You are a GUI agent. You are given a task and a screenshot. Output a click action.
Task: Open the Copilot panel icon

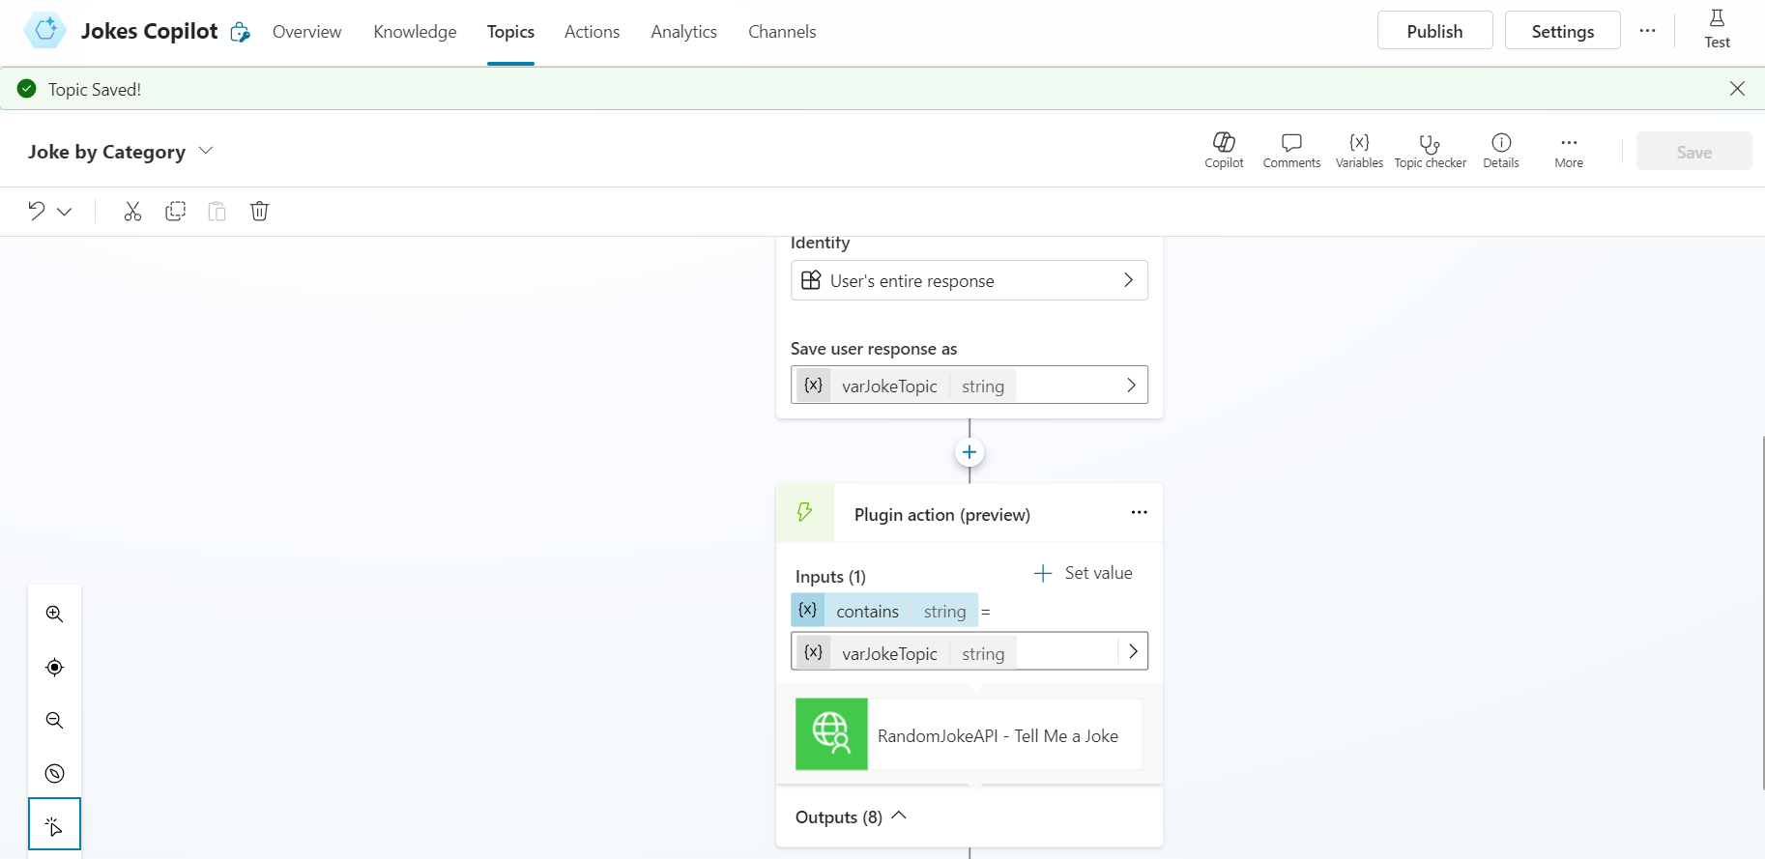[x=1224, y=151]
